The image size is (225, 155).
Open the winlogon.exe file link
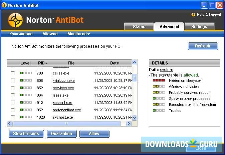(64, 81)
